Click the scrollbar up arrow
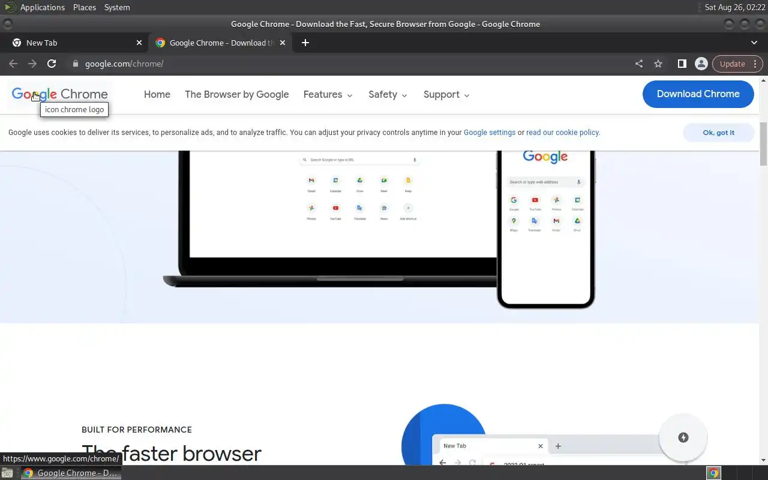Viewport: 768px width, 480px height. click(x=763, y=80)
